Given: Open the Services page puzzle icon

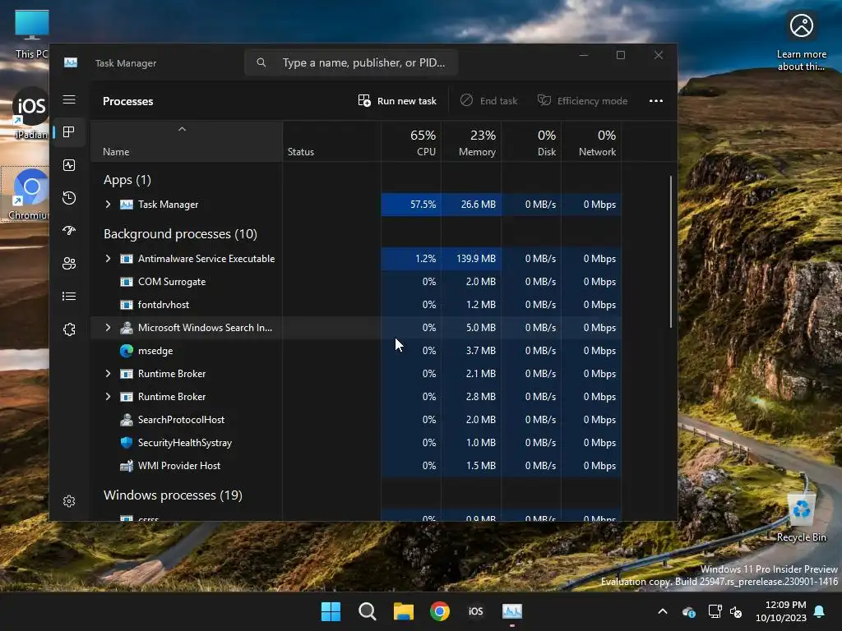Looking at the screenshot, I should [x=69, y=329].
